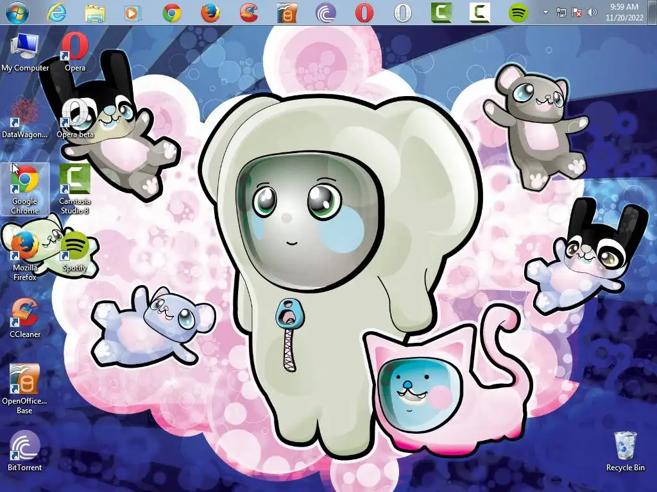Select Opera desktop shortcut
Screen dimensions: 657x492
pos(75,53)
